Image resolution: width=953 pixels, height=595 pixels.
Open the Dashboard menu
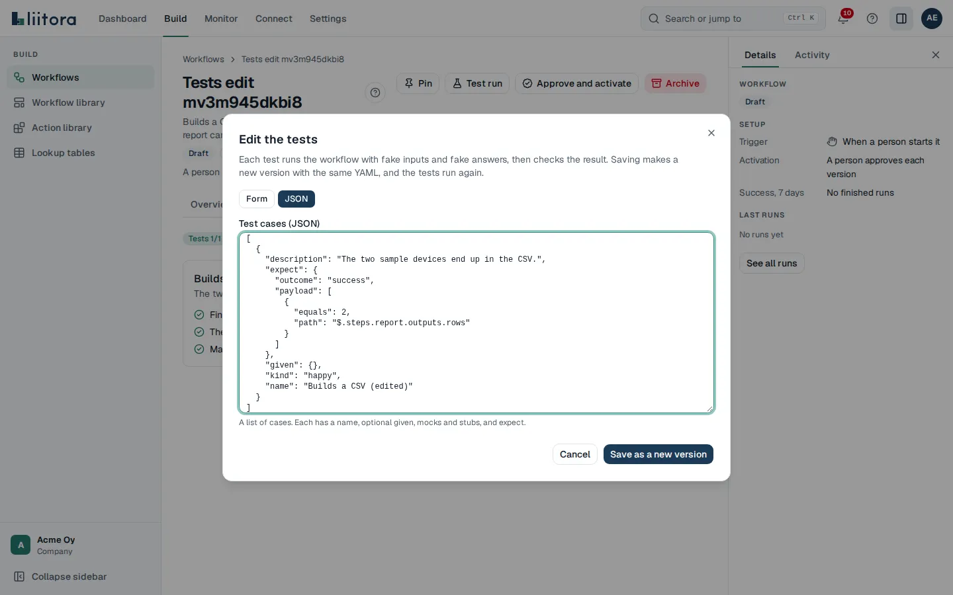tap(122, 19)
